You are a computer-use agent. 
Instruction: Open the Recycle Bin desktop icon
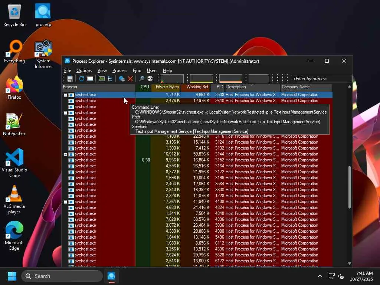[x=14, y=15]
